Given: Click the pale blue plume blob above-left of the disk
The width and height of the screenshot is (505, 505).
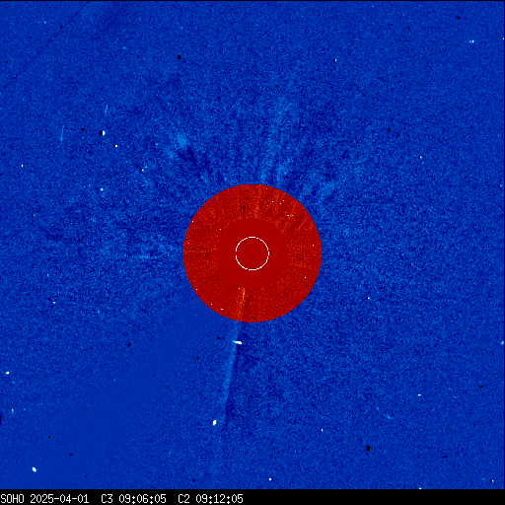Looking at the screenshot, I should 181,140.
